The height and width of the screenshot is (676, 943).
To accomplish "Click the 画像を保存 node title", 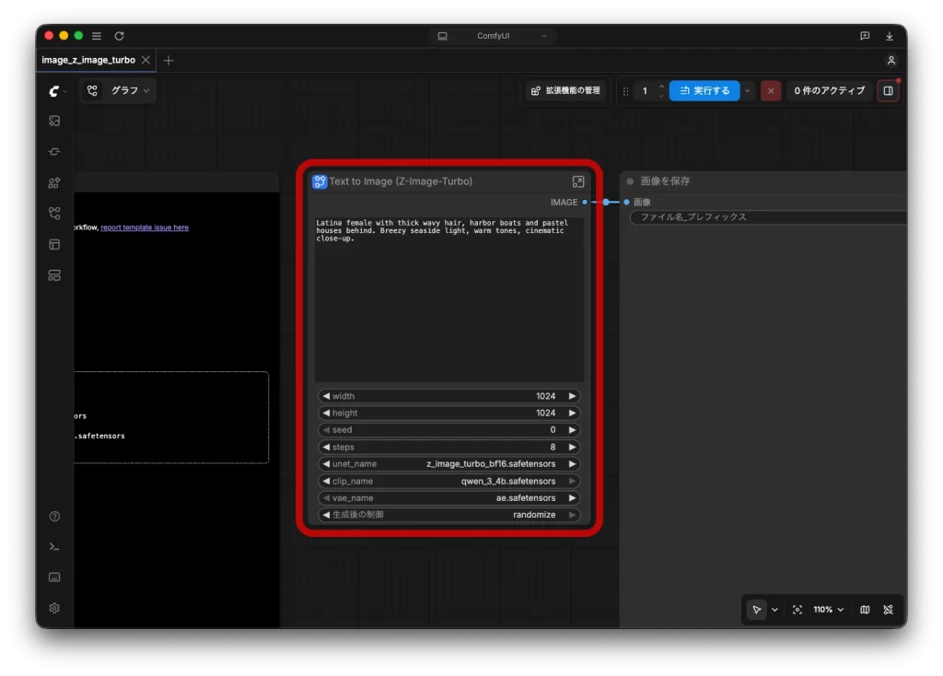I will [665, 181].
